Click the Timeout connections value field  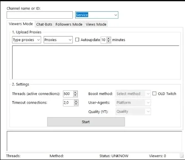tap(69, 103)
